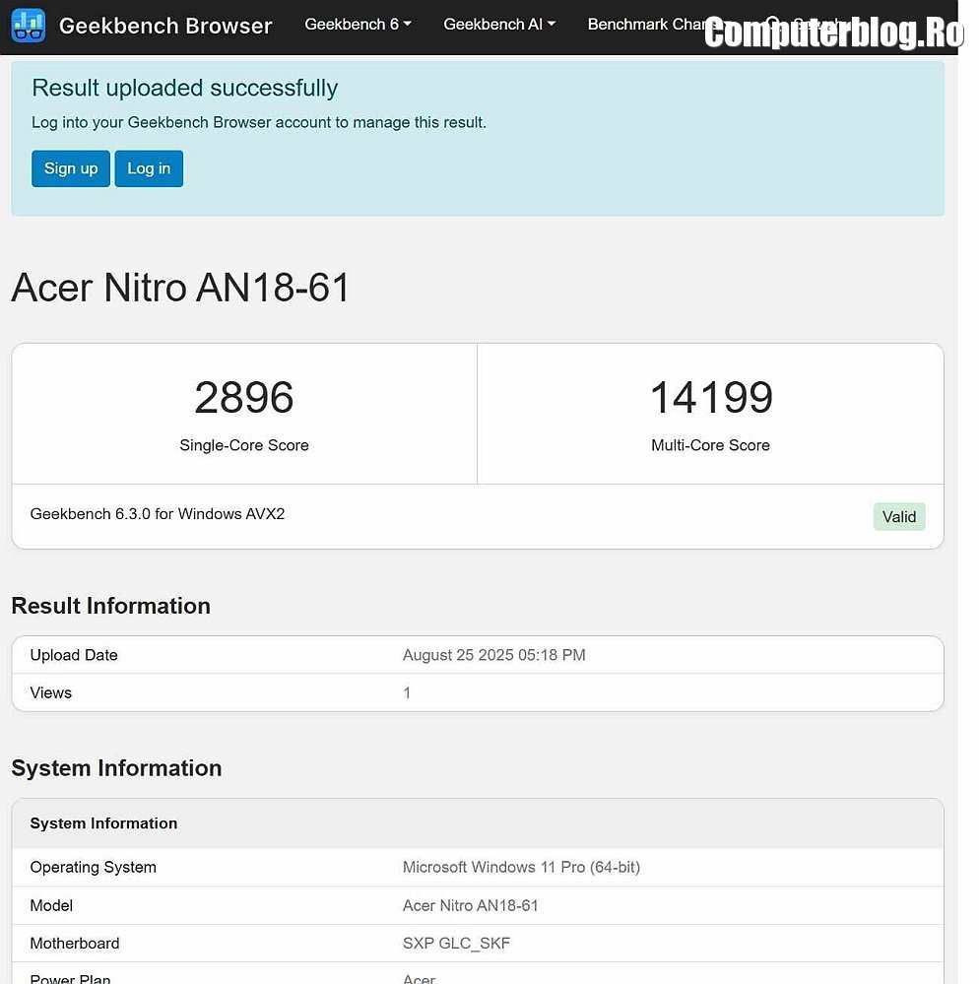
Task: Click the Acer Nitro AN18-61 page title
Action: click(x=180, y=288)
